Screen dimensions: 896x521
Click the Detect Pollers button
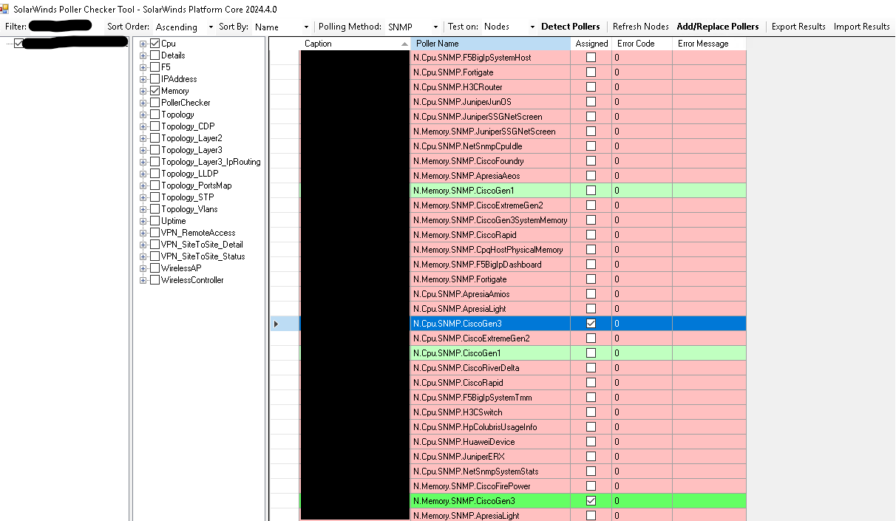click(x=571, y=27)
